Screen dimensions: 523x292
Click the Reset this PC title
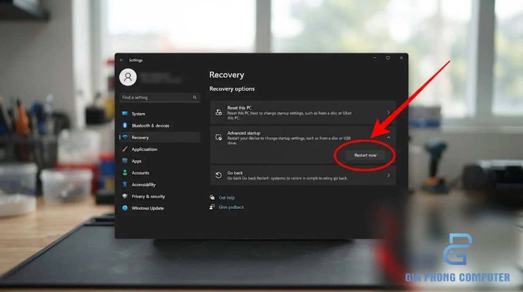239,108
